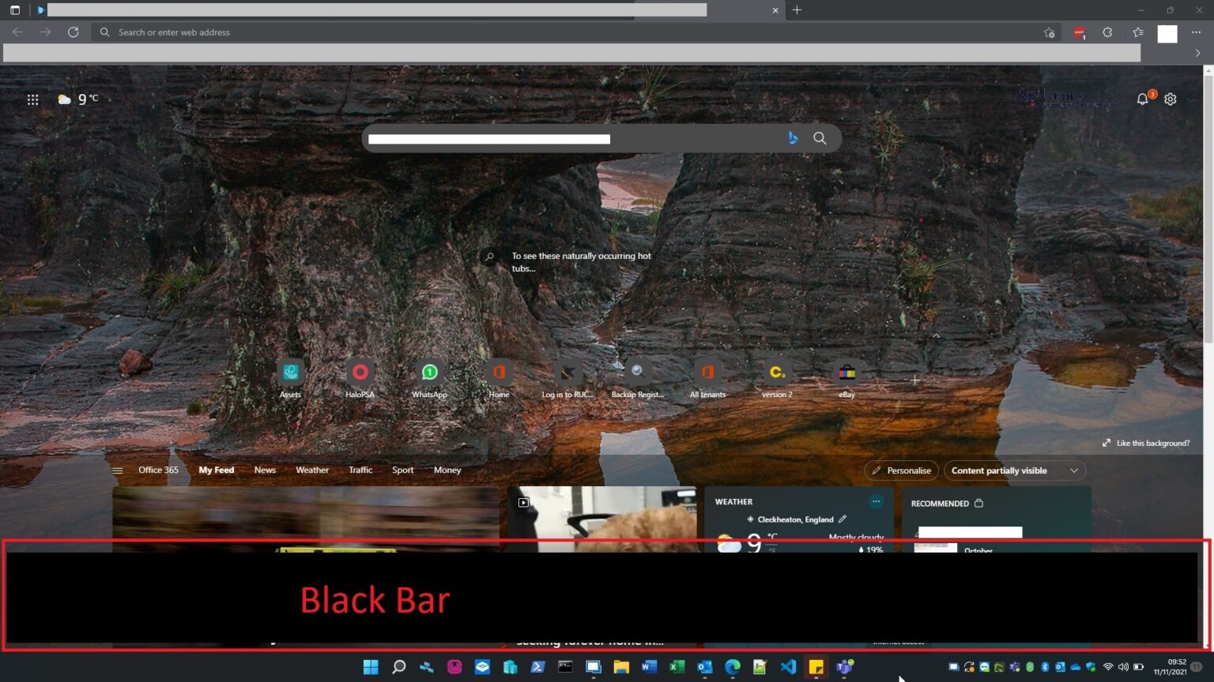
Task: Click the magnifier search icon in search box
Action: pos(820,138)
